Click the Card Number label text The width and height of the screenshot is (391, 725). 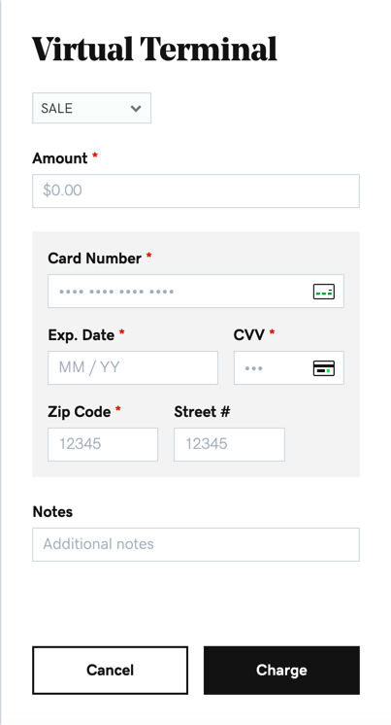(x=95, y=258)
